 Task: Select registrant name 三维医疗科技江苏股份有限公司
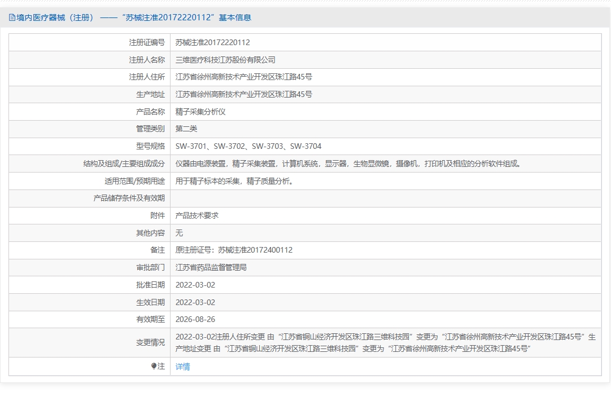225,60
